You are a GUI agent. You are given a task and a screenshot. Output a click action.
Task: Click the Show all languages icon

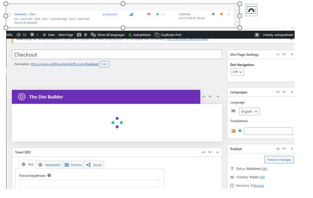click(93, 35)
